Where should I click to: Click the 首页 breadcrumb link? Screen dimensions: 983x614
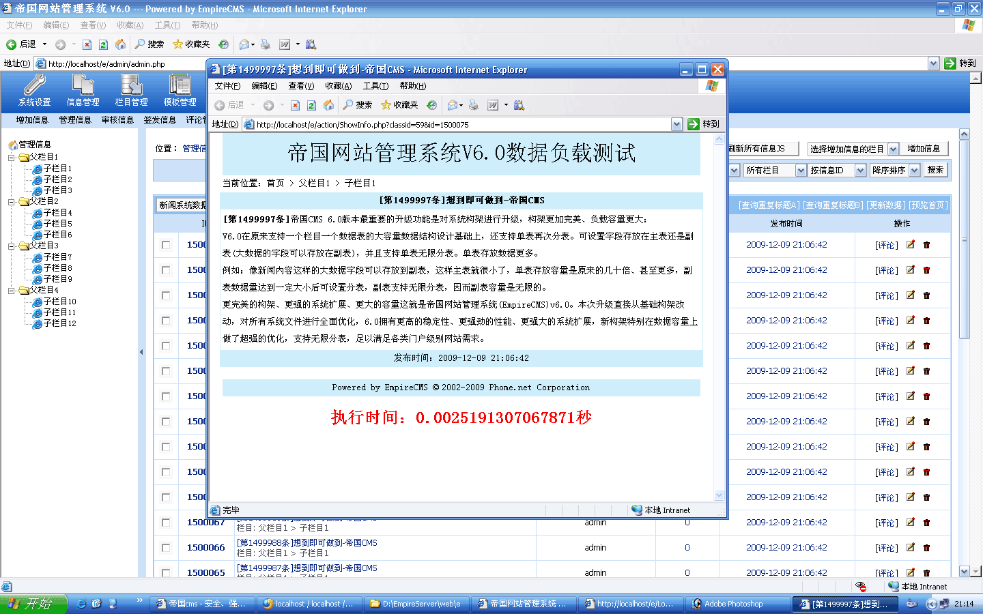coord(275,184)
